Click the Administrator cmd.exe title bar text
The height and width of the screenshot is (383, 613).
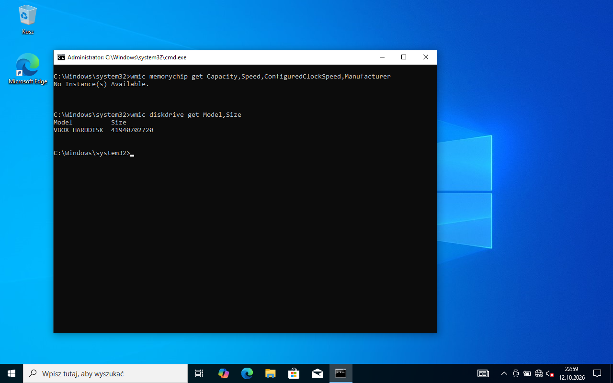pos(127,57)
